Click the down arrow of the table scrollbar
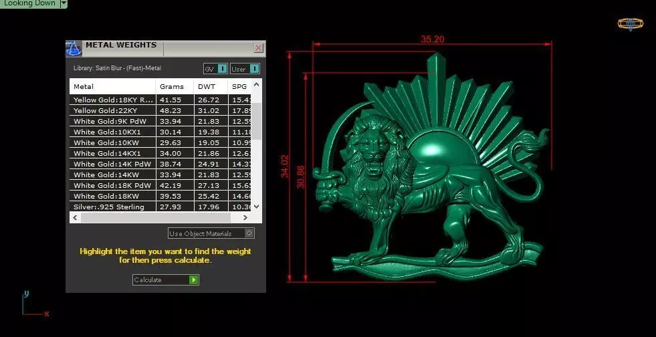 click(257, 206)
